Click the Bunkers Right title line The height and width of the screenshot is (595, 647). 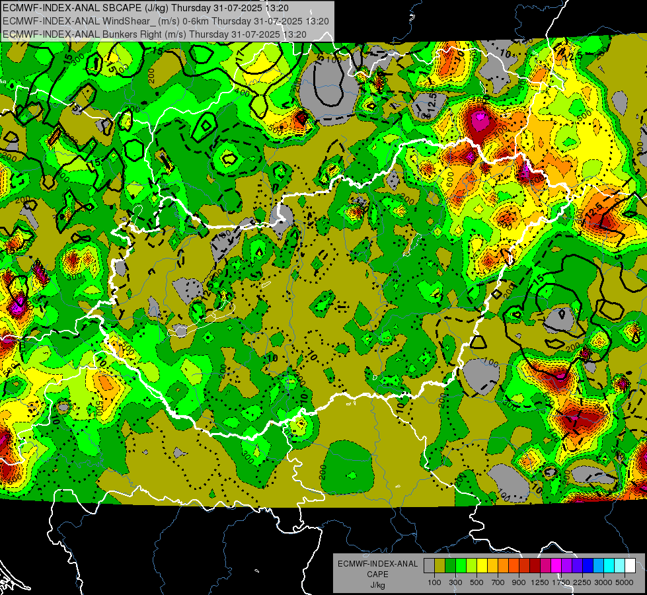(155, 34)
